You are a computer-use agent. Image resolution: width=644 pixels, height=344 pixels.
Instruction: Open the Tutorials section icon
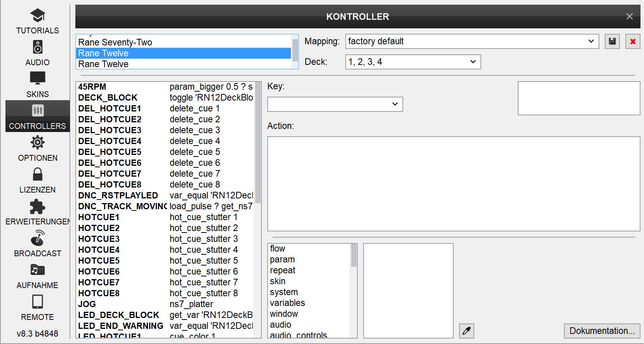38,16
